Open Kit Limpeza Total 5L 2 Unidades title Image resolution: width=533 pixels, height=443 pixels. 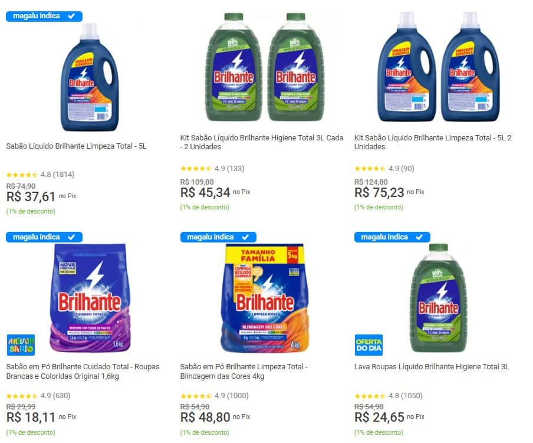tap(433, 142)
